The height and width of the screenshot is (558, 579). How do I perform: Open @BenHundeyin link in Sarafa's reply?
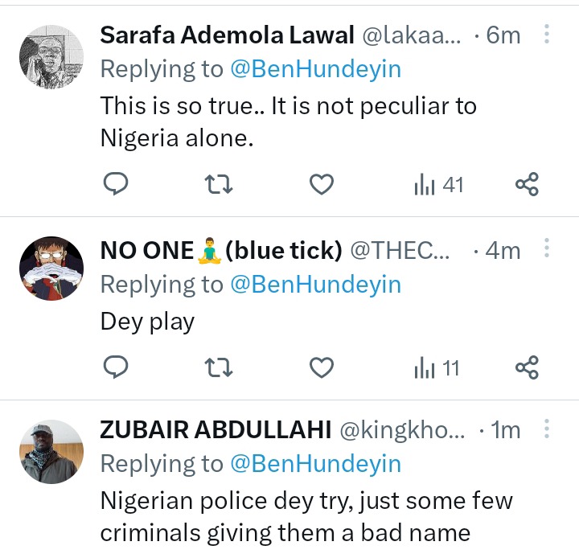click(x=315, y=69)
